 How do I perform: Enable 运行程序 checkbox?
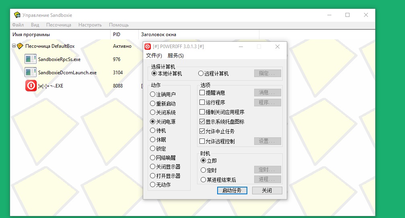click(212, 102)
